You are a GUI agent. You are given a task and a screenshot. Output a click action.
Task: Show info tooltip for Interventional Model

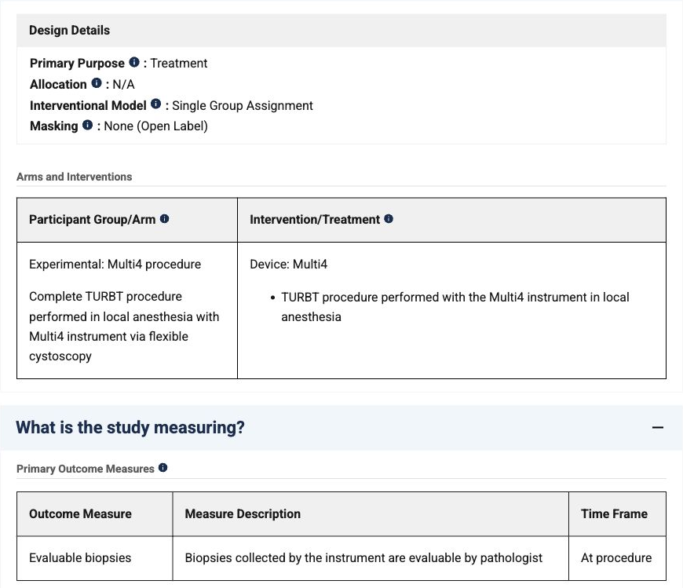click(x=156, y=104)
